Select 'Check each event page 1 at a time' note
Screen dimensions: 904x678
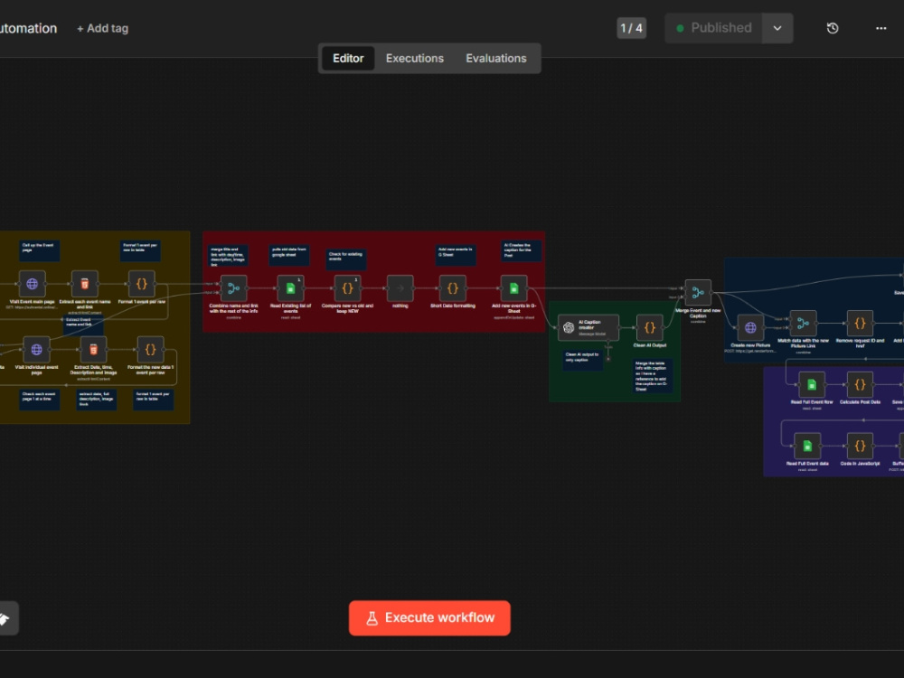coord(39,400)
